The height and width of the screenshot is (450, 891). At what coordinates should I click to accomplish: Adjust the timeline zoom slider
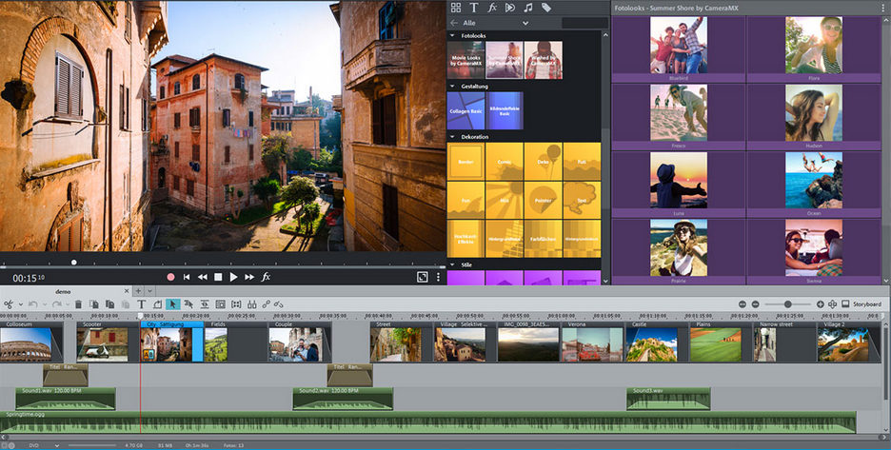pos(786,304)
